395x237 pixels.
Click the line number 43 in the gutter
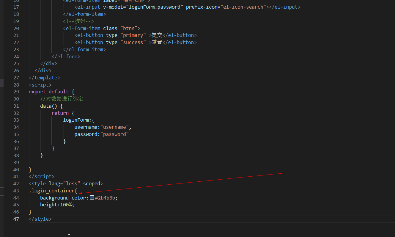coord(16,191)
